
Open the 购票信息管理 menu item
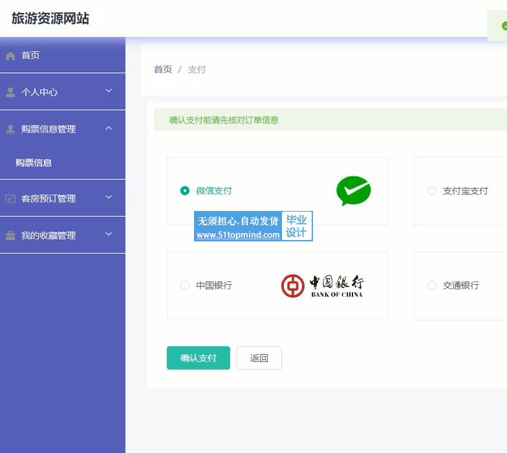pos(63,129)
